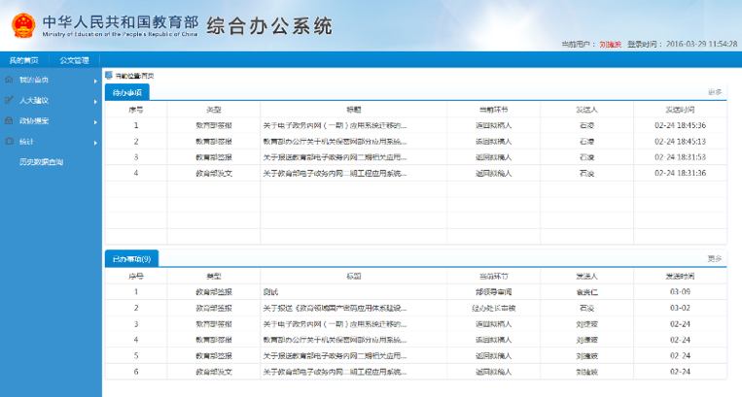The height and width of the screenshot is (397, 742).
Task: Click the 教育部发文 type in pending row 4
Action: [x=214, y=173]
